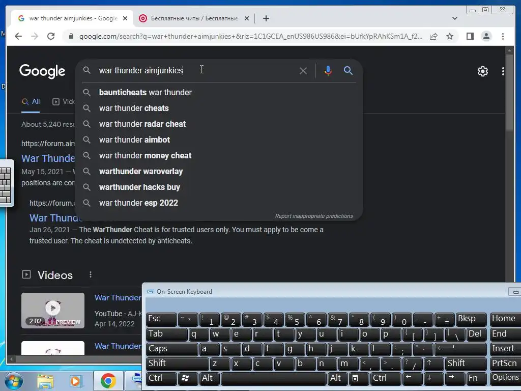This screenshot has height=391, width=521.
Task: Open the Chrome profile avatar
Action: 486,36
